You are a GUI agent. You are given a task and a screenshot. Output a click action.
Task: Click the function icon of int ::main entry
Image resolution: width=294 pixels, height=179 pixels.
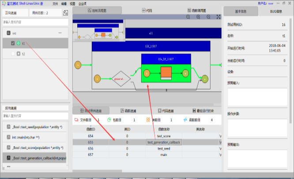point(9,137)
